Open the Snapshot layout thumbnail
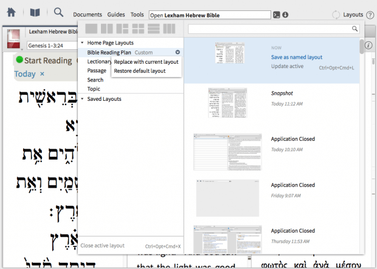Viewport: 377px width, 269px height. coord(227,100)
